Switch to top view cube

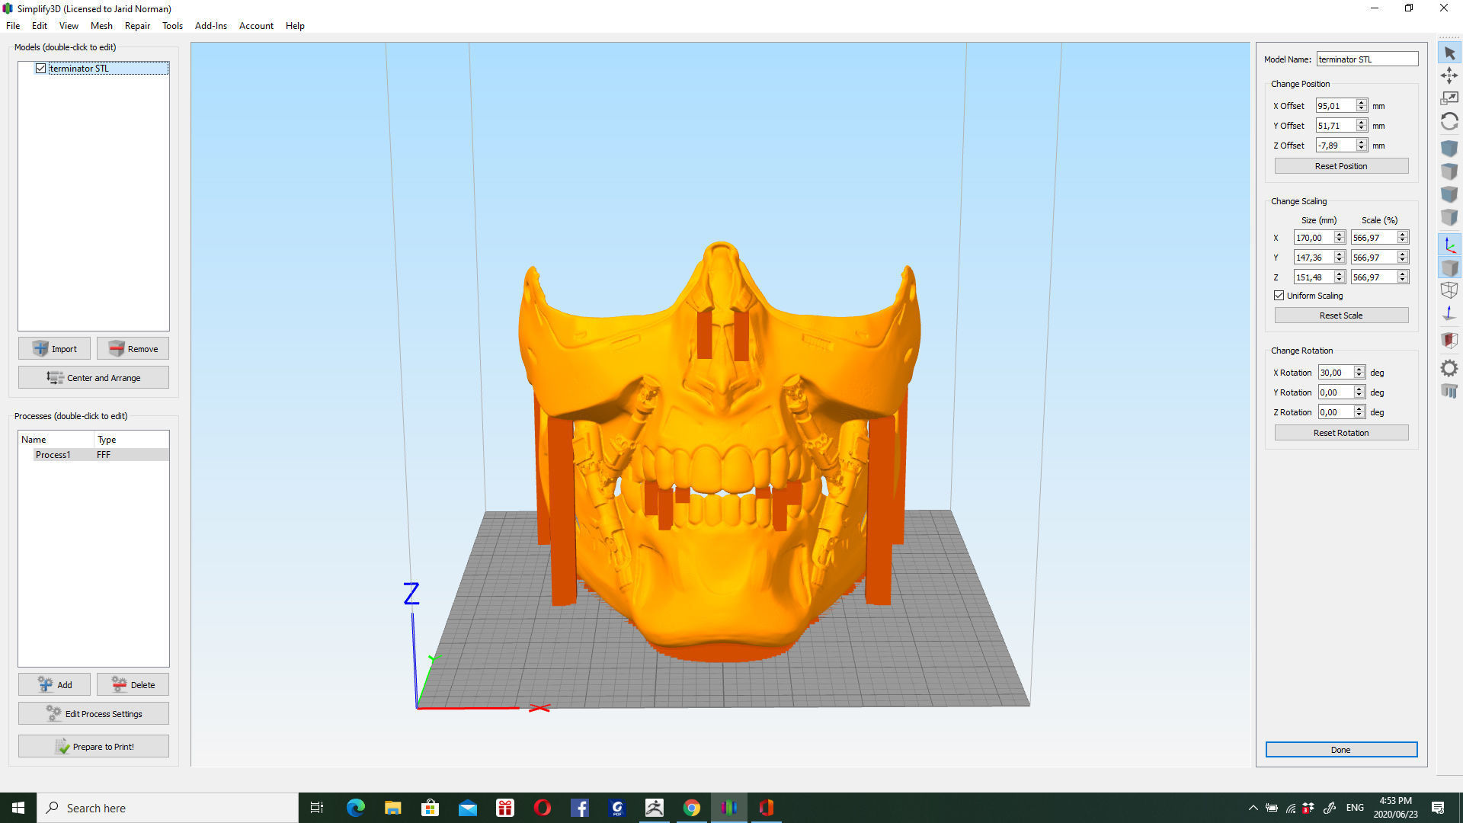coord(1449,171)
